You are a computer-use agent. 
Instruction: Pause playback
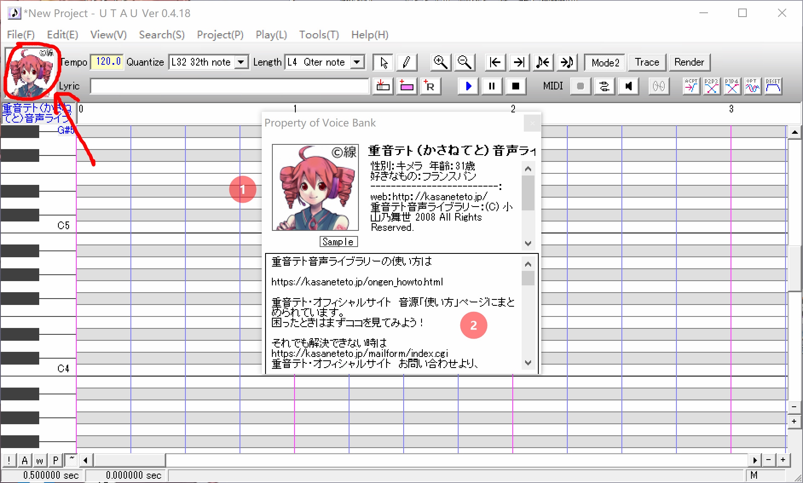click(x=492, y=86)
